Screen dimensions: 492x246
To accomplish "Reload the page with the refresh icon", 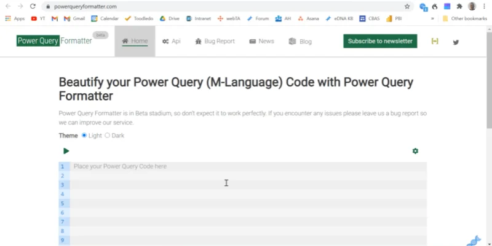I will (33, 6).
